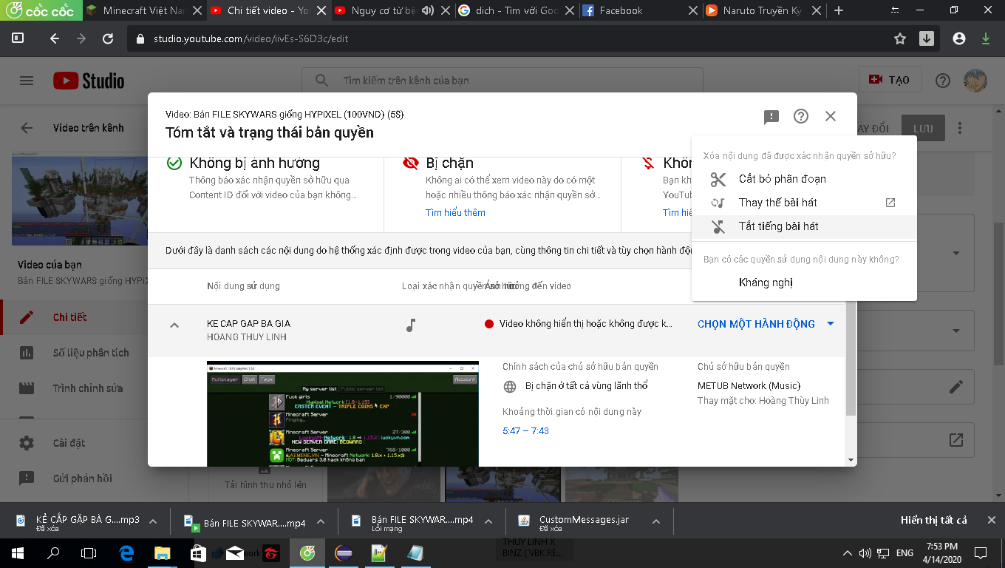The width and height of the screenshot is (1005, 568).
Task: Focus the channel search field
Action: click(x=502, y=81)
